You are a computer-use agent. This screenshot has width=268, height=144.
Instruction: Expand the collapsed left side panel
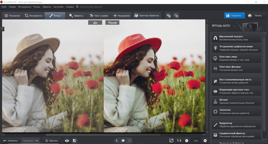click(2, 28)
